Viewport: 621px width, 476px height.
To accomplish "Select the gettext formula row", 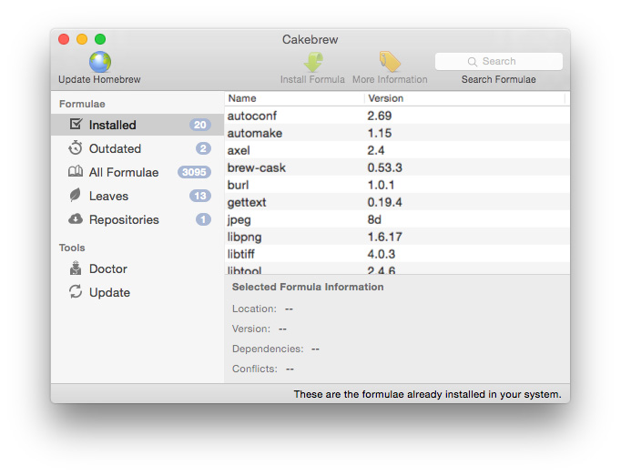I will tap(397, 202).
